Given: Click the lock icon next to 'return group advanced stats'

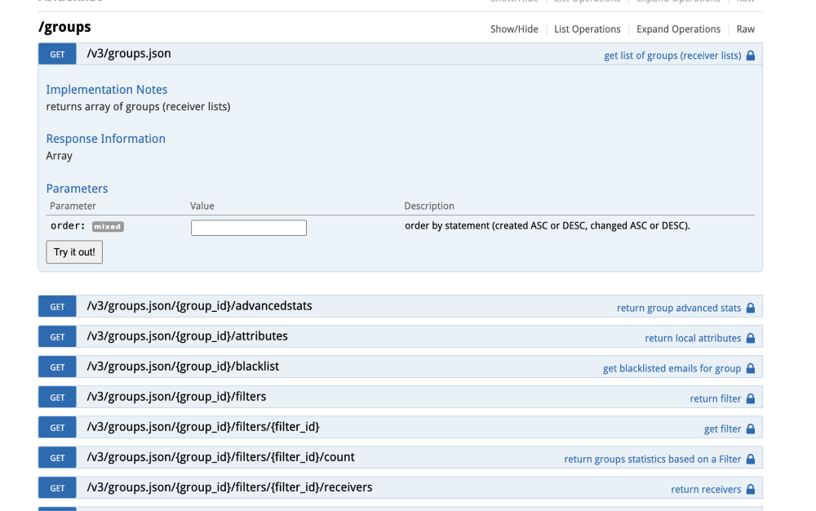Looking at the screenshot, I should point(751,308).
